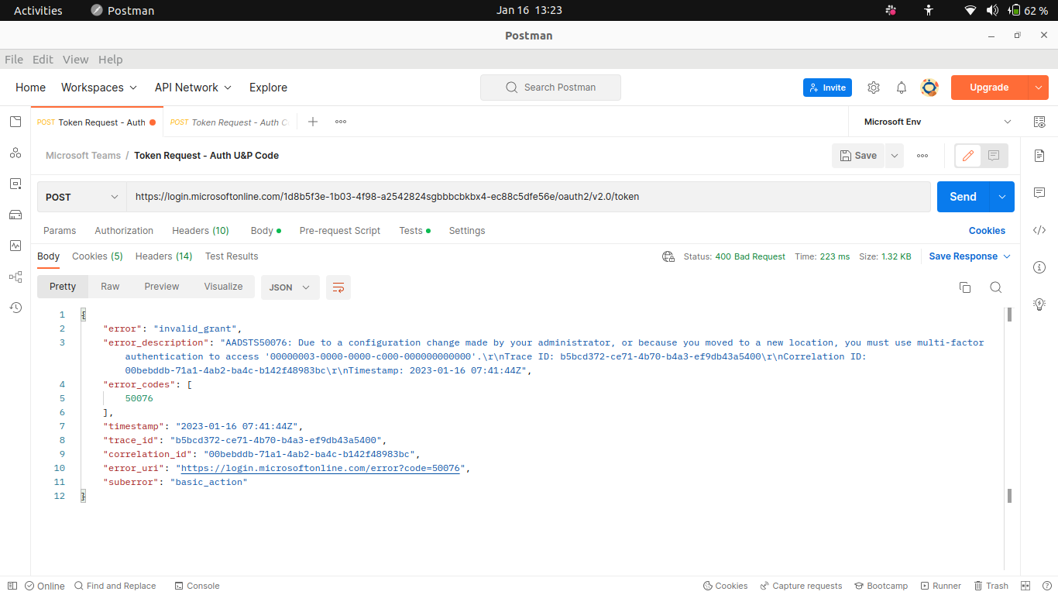Open the Mock Servers sidebar icon
Viewport: 1058px width, 595px height.
click(15, 215)
